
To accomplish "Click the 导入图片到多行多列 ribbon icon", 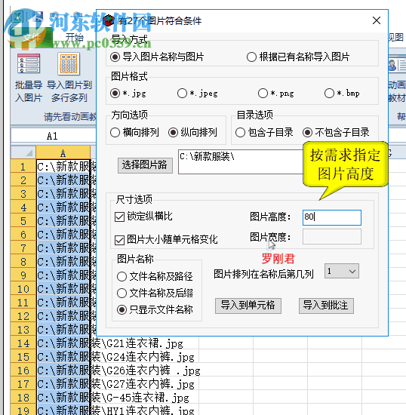I will coord(69,64).
